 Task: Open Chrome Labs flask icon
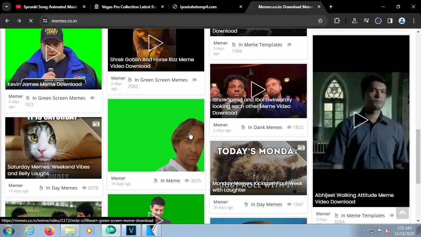(355, 21)
